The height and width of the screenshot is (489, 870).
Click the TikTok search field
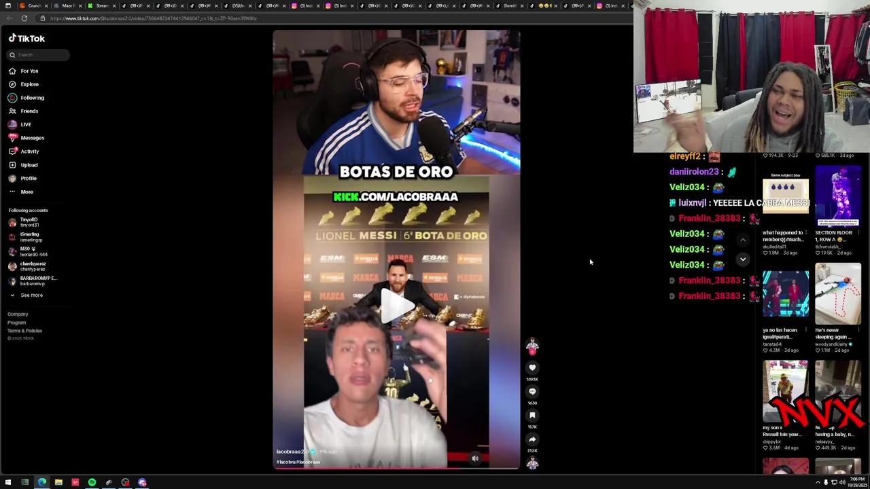point(37,55)
